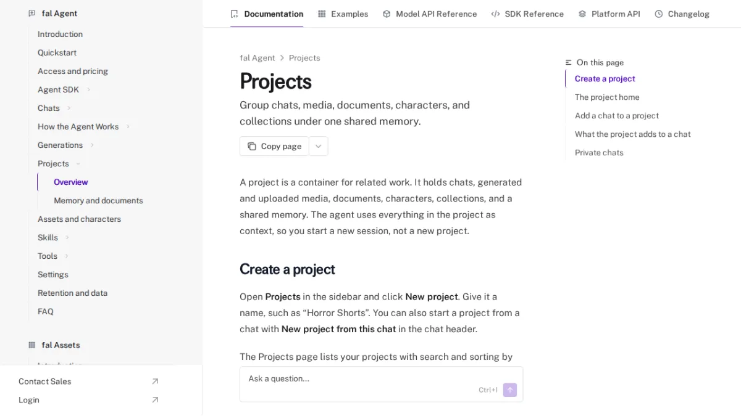The image size is (741, 416).
Task: Switch to the Examples tab
Action: [343, 14]
